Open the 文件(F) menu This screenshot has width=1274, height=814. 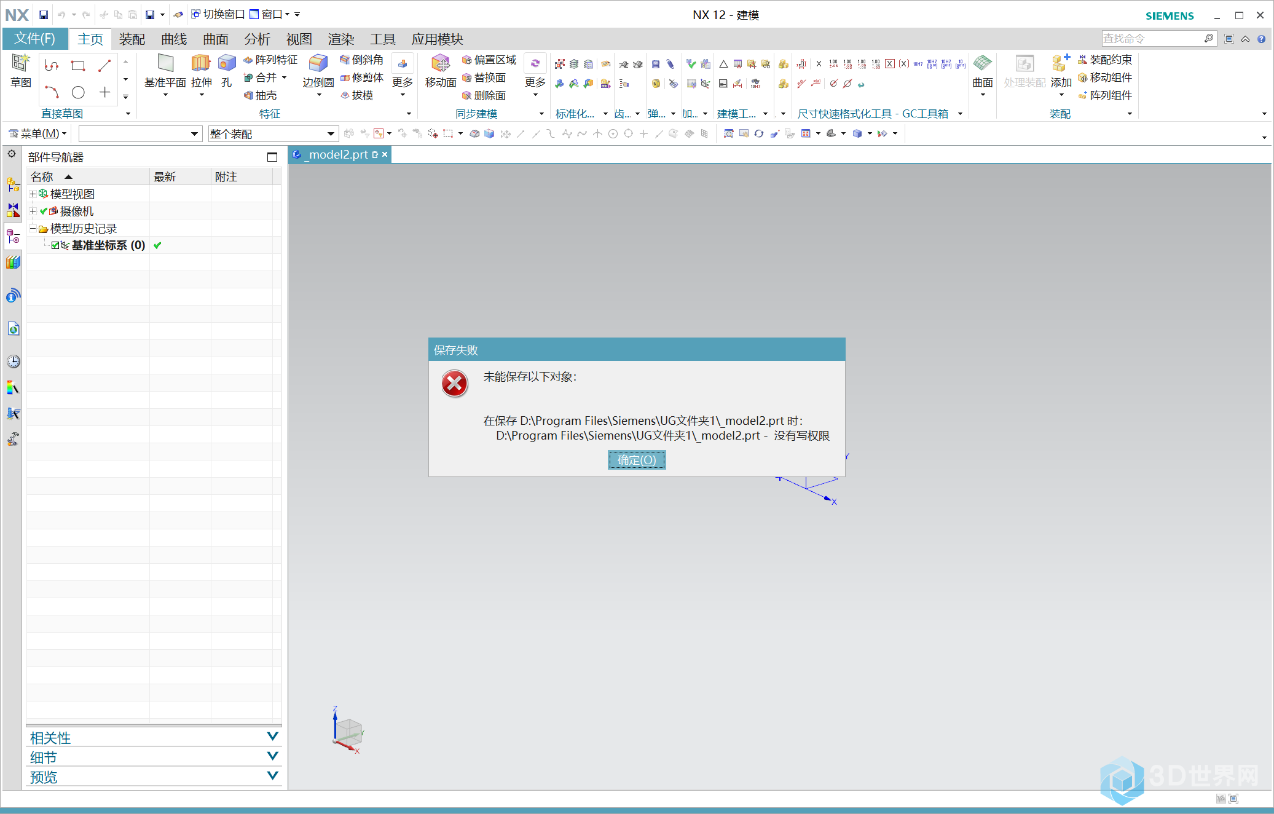tap(35, 39)
